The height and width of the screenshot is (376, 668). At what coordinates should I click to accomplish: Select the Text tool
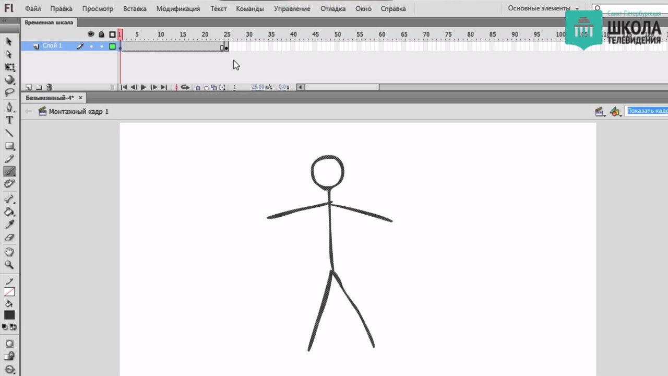(9, 120)
